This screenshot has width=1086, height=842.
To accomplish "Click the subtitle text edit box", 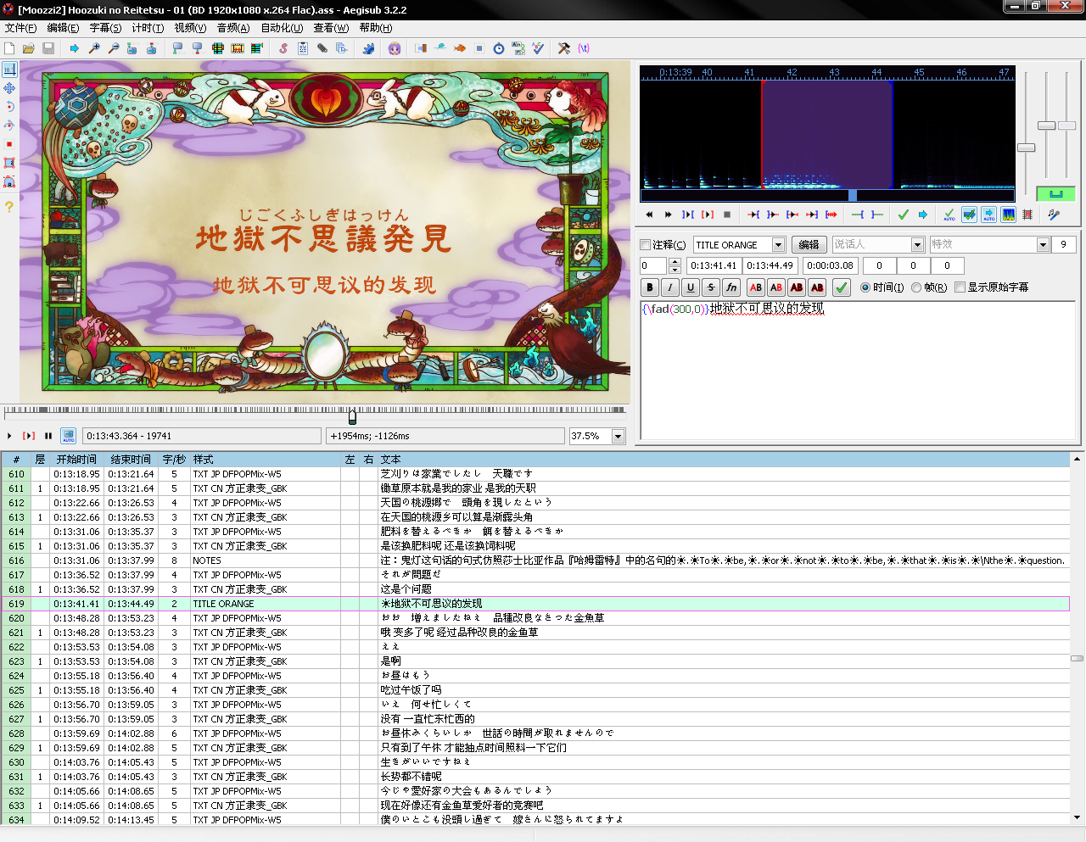I will (858, 371).
